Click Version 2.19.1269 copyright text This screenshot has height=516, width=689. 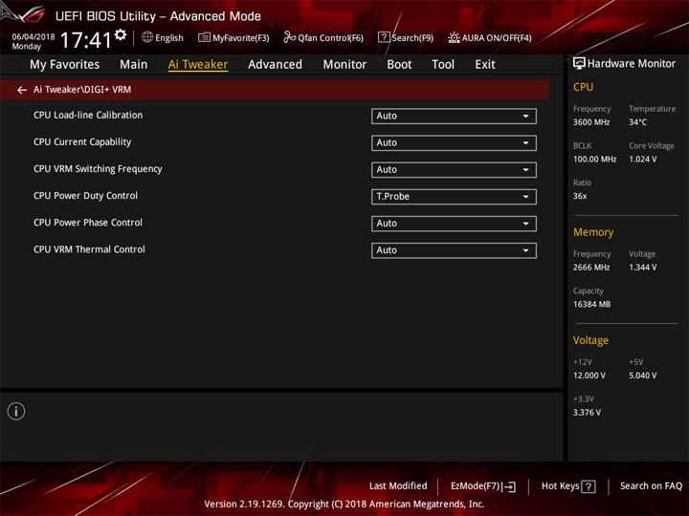coord(344,505)
